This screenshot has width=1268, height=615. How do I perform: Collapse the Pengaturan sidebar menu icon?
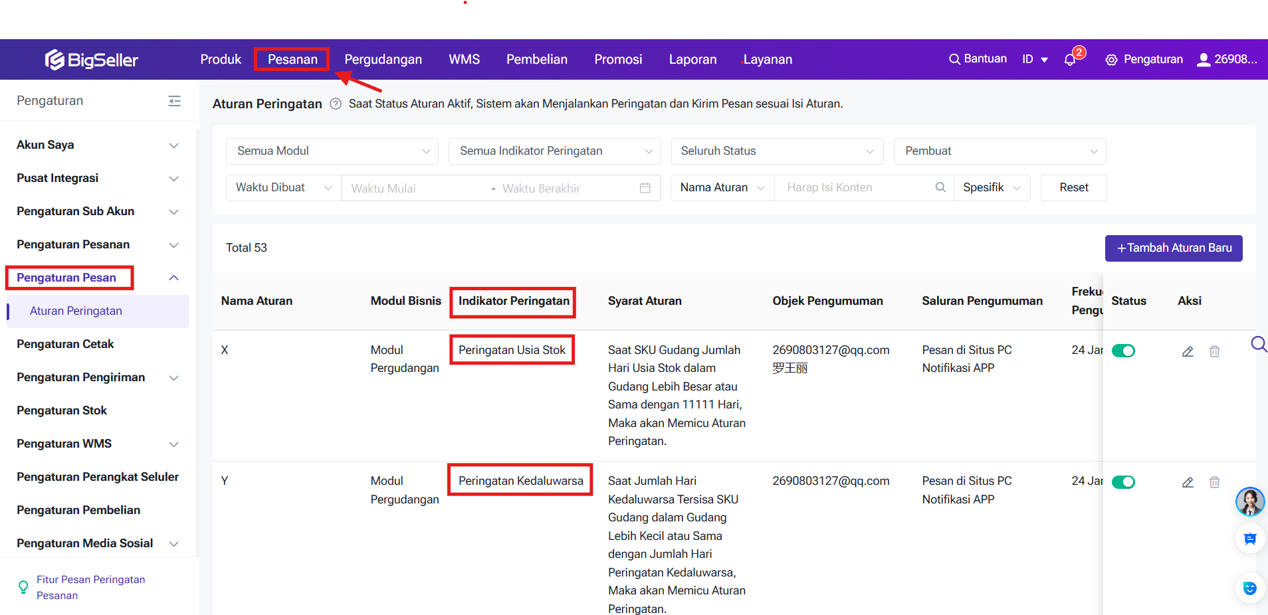pyautogui.click(x=175, y=101)
